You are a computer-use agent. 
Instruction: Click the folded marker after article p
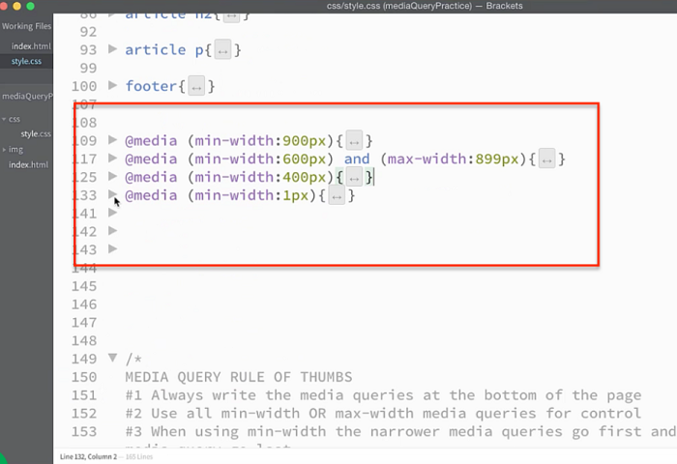(222, 50)
